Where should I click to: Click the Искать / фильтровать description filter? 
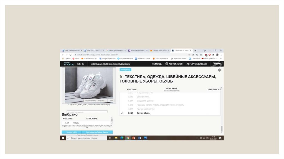tap(171, 91)
